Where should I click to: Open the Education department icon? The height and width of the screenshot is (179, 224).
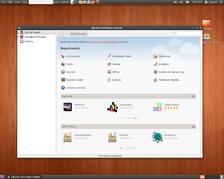(x=155, y=56)
